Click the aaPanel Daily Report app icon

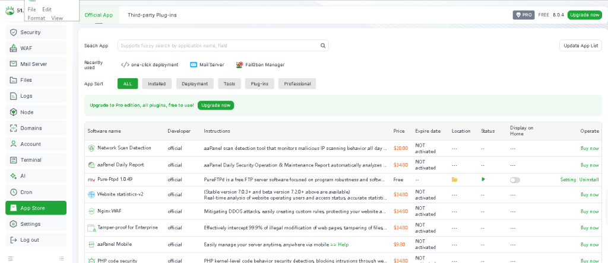coord(91,165)
